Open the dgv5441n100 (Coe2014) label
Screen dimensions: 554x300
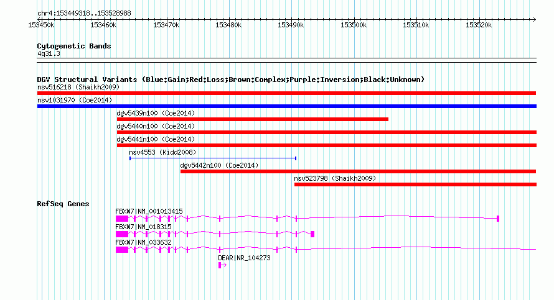[x=156, y=139]
